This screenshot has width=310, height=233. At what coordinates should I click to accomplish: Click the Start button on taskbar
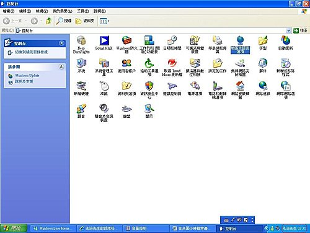[14, 229]
